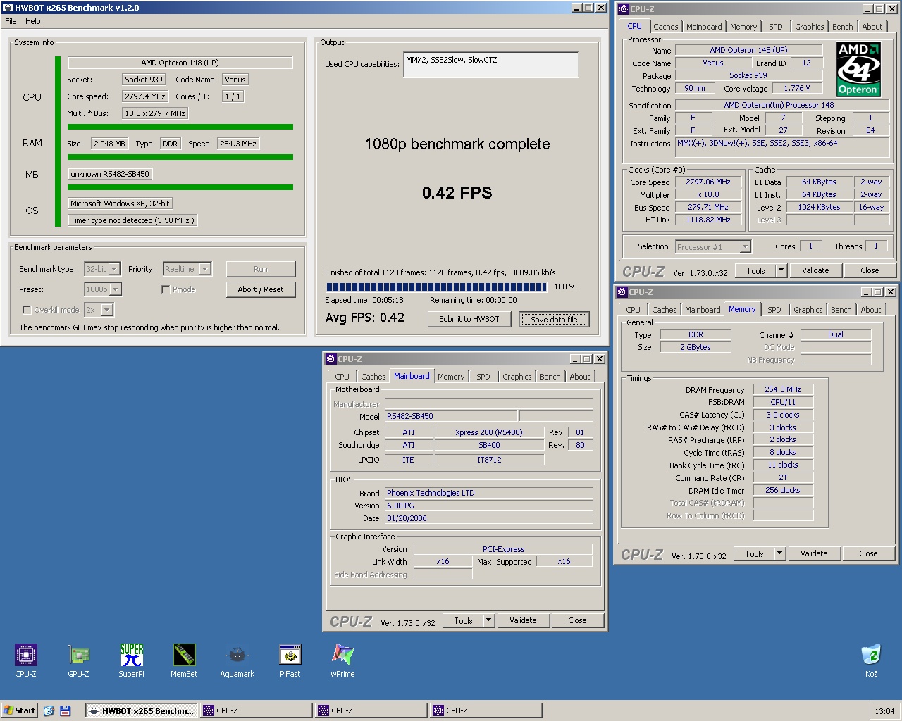
Task: Open Graphics tab in CPU-Z Memory window
Action: point(808,310)
